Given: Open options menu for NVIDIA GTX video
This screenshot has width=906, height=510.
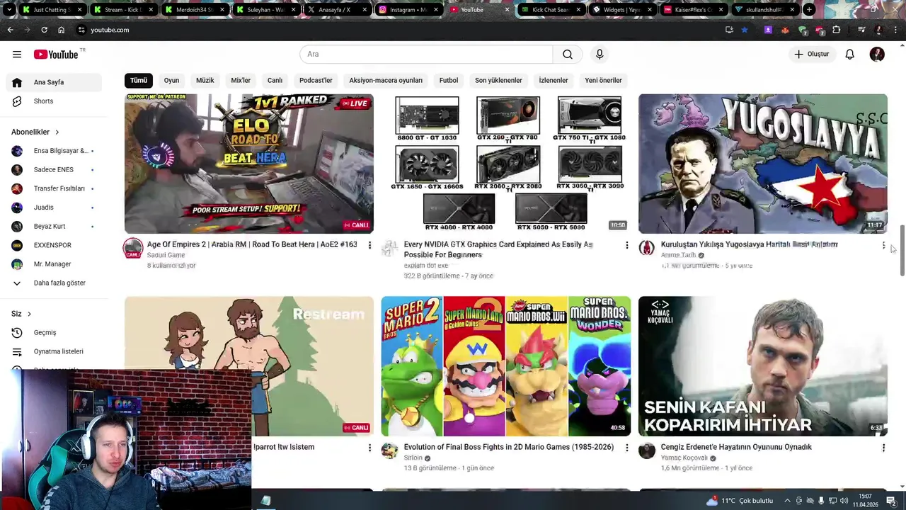Looking at the screenshot, I should [x=626, y=245].
